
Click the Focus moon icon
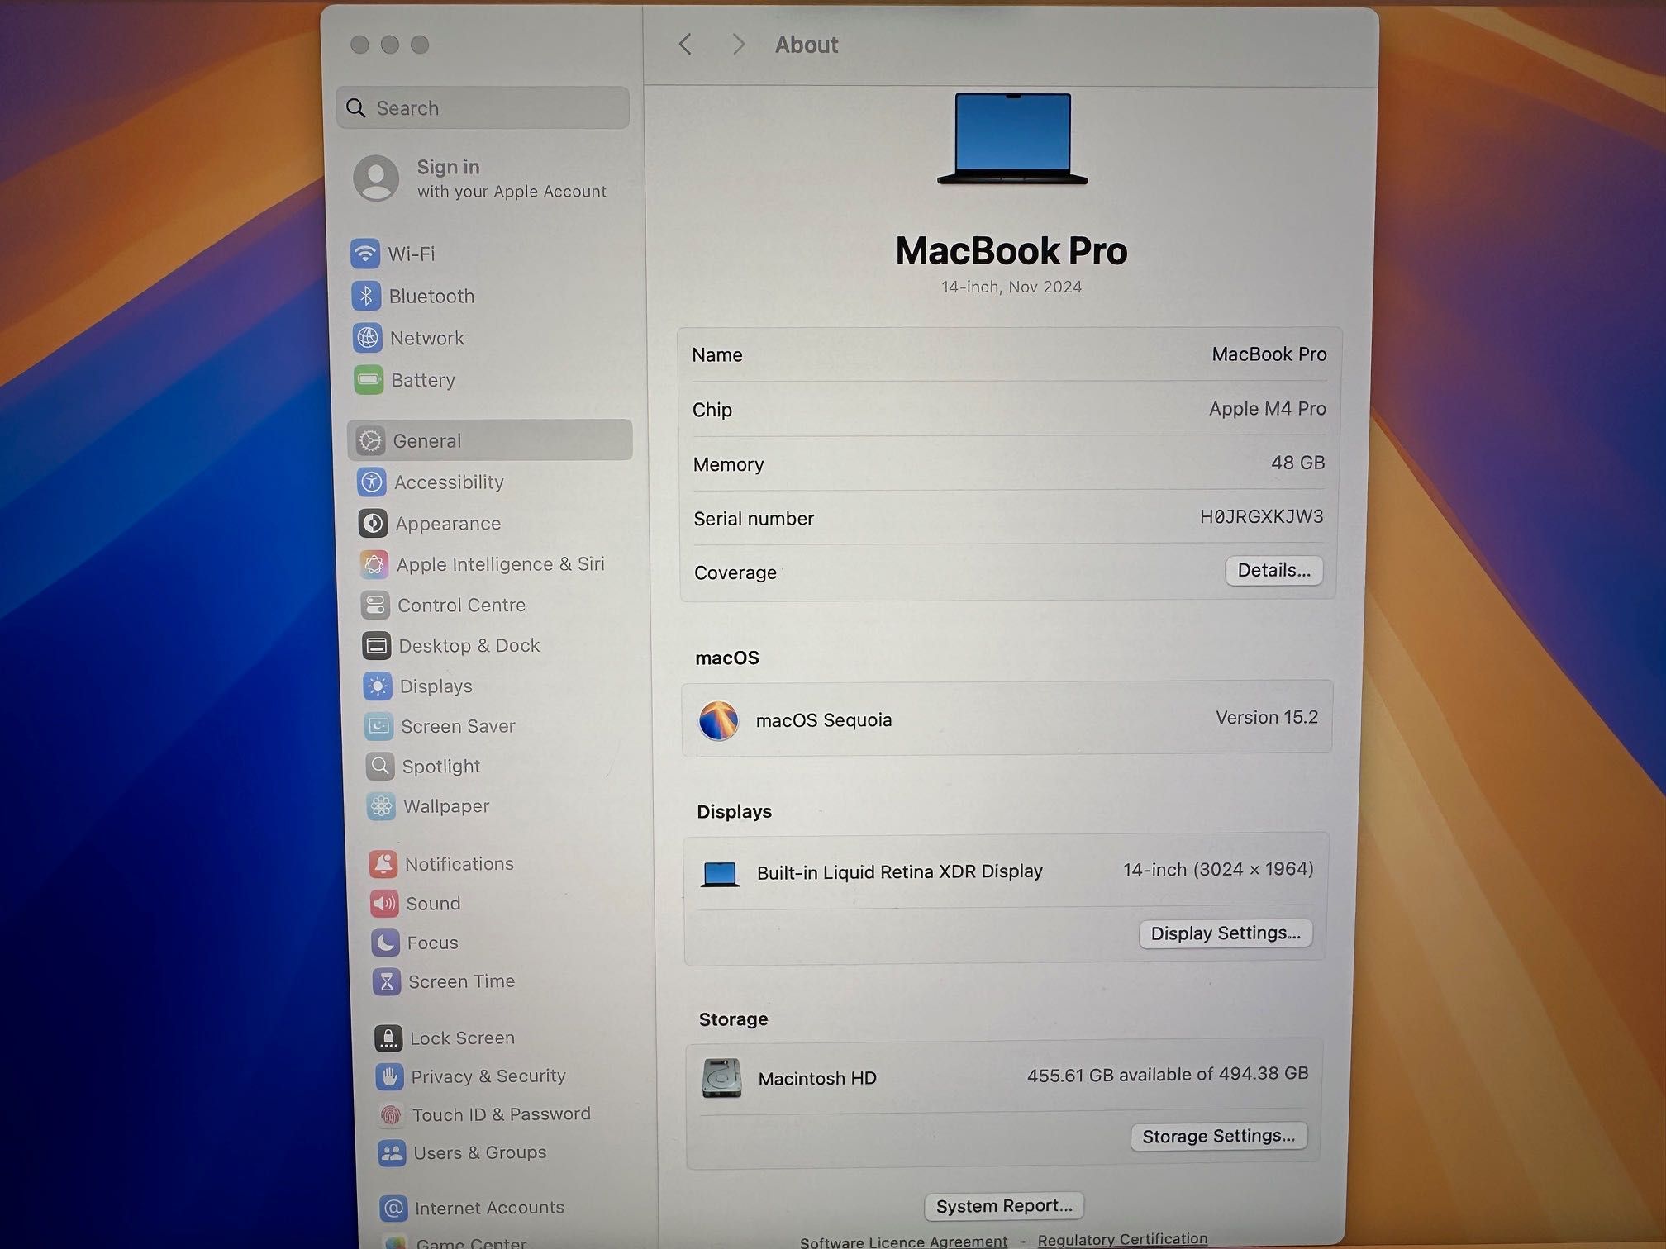[386, 943]
